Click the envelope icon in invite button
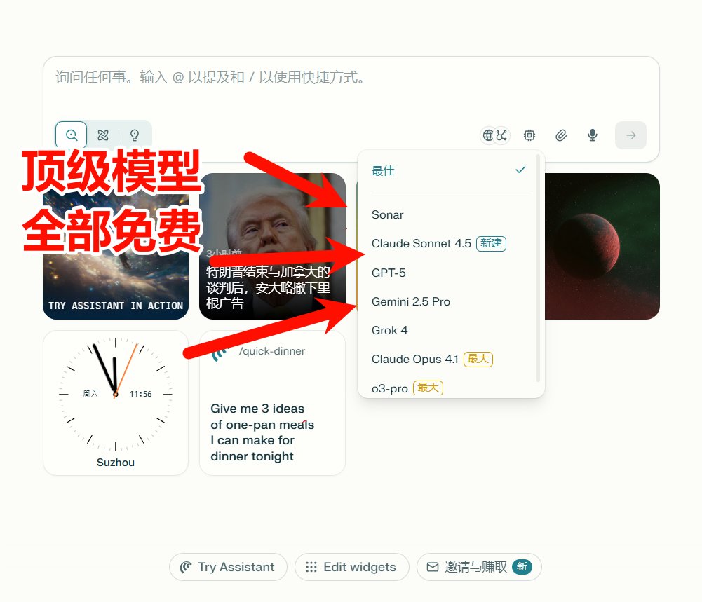Viewport: 702px width, 602px height. pyautogui.click(x=433, y=567)
